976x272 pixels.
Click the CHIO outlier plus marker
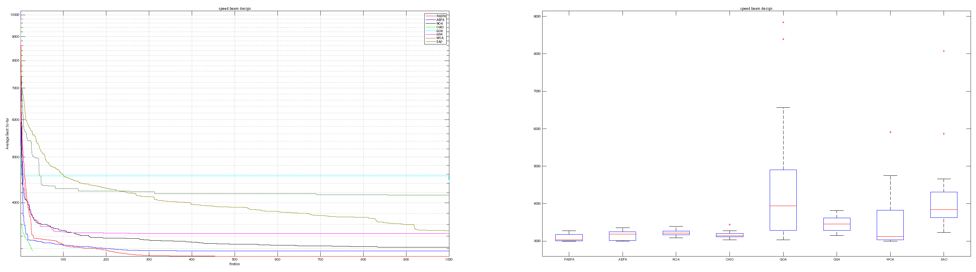point(730,225)
